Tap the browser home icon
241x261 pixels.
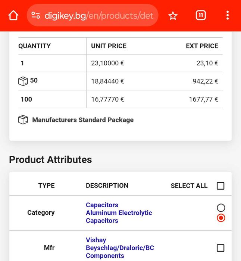13,16
